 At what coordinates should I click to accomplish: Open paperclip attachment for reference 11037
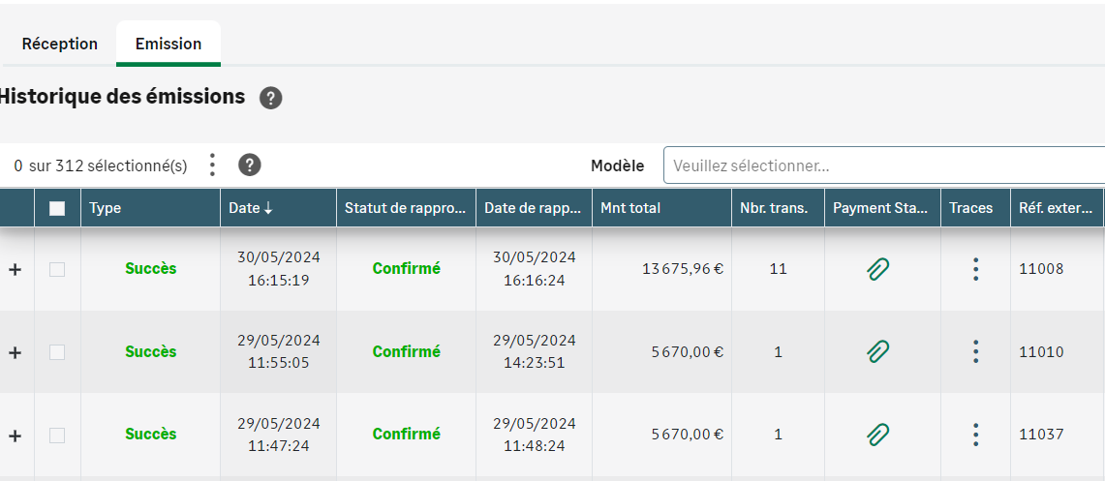click(877, 435)
